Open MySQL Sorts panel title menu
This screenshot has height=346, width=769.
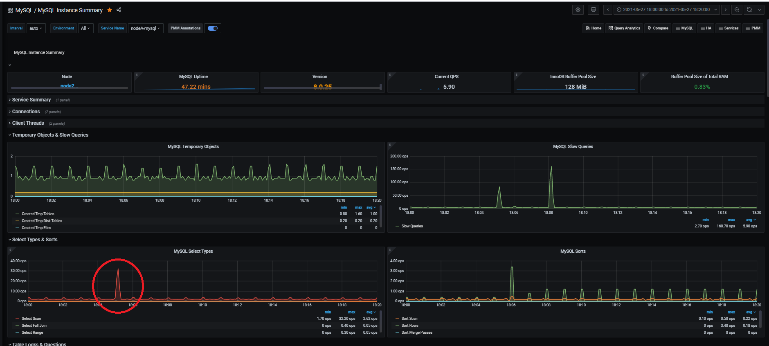coord(573,251)
